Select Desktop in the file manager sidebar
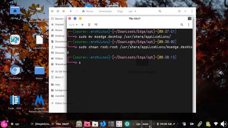Image resolution: width=228 pixels, height=128 pixels. tap(58, 36)
